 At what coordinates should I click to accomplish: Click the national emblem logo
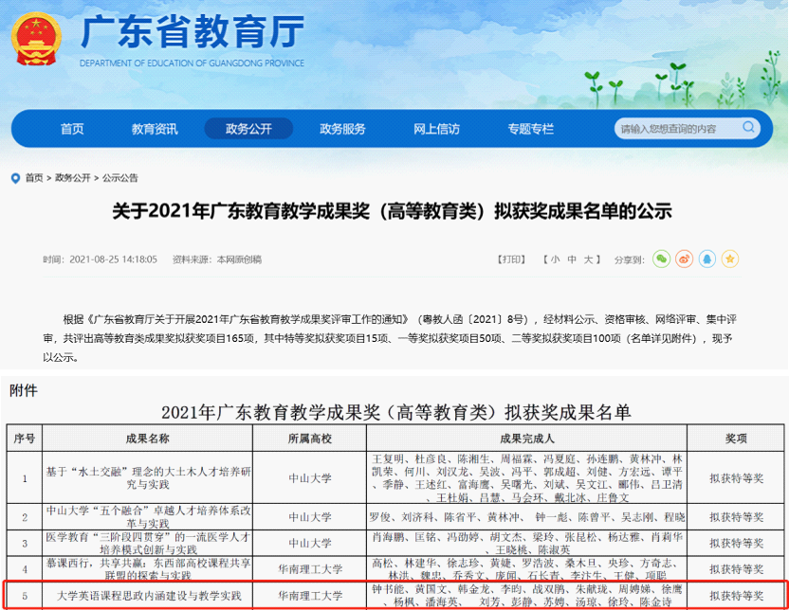point(40,42)
